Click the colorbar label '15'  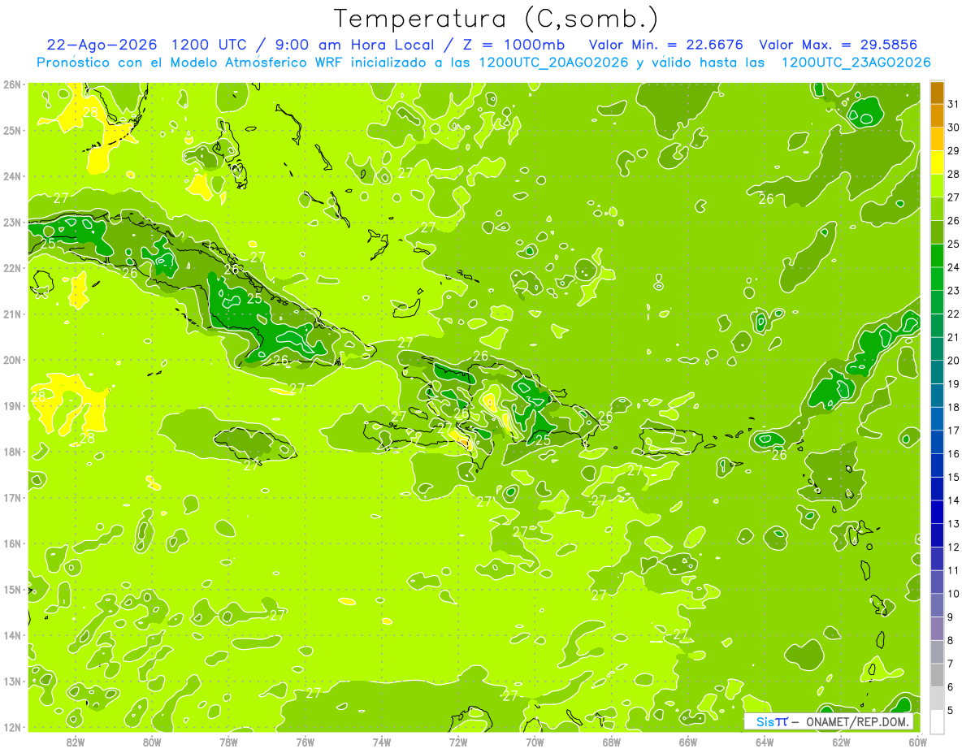click(x=954, y=478)
